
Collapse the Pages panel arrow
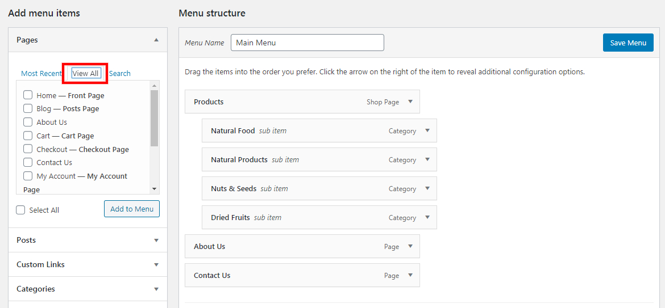coord(156,40)
